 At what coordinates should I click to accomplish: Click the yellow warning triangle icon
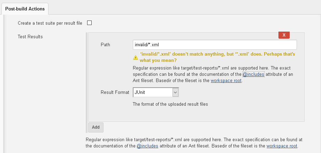136,57
